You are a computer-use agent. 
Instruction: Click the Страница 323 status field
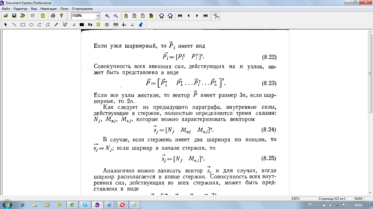point(332,199)
